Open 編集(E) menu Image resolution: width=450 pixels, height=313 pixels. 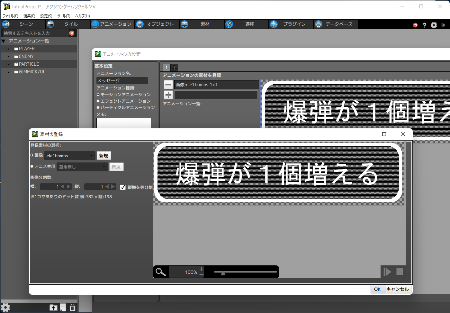[29, 16]
